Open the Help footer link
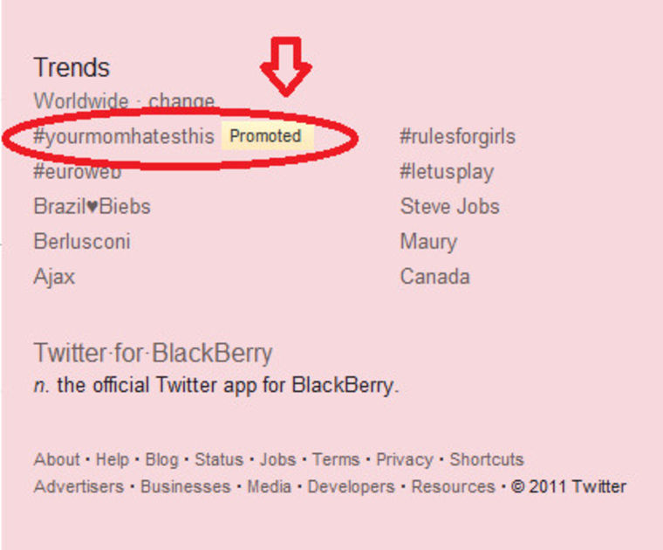 [112, 459]
